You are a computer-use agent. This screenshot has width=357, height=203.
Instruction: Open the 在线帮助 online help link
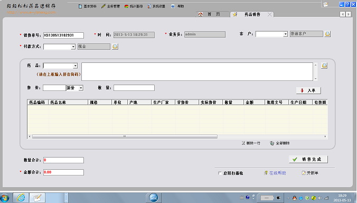coord(277,173)
